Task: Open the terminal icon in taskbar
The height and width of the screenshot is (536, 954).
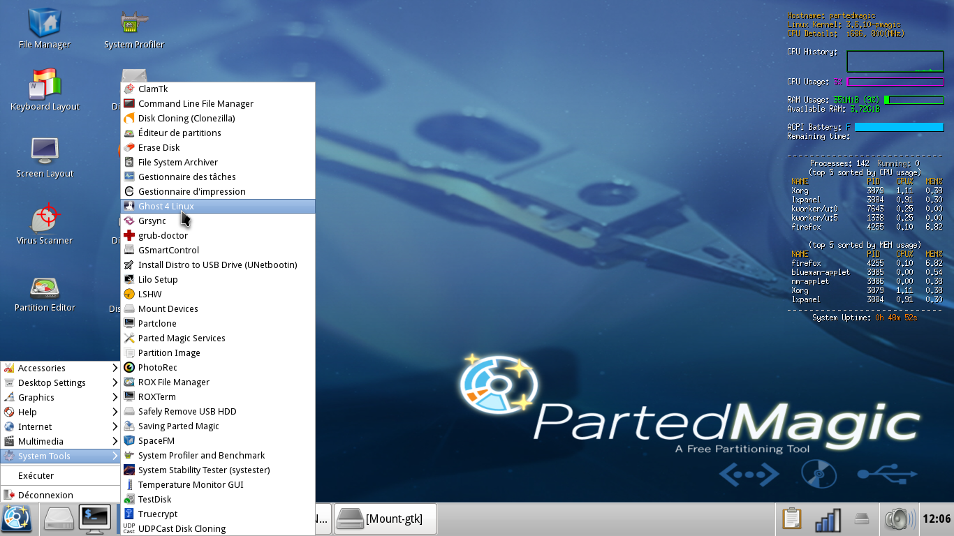Action: pos(95,519)
